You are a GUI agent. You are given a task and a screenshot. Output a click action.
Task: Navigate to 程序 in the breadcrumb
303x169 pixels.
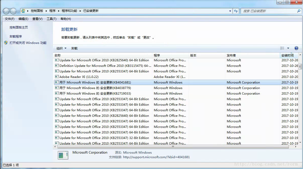point(52,11)
